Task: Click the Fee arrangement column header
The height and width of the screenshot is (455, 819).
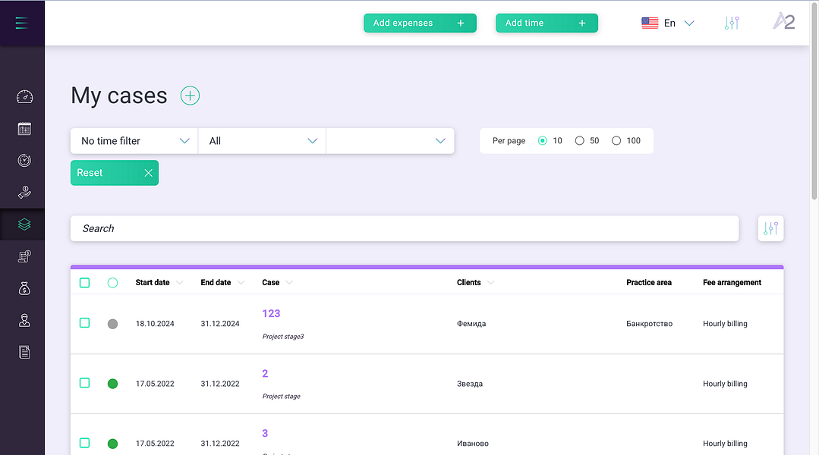Action: (732, 283)
